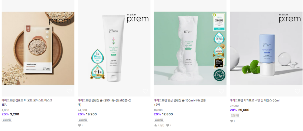Screen dimensions: 303x131
Task: Open 메이크프렘 시카프로 수딩 선 에센스 60ml title
Action: point(255,100)
